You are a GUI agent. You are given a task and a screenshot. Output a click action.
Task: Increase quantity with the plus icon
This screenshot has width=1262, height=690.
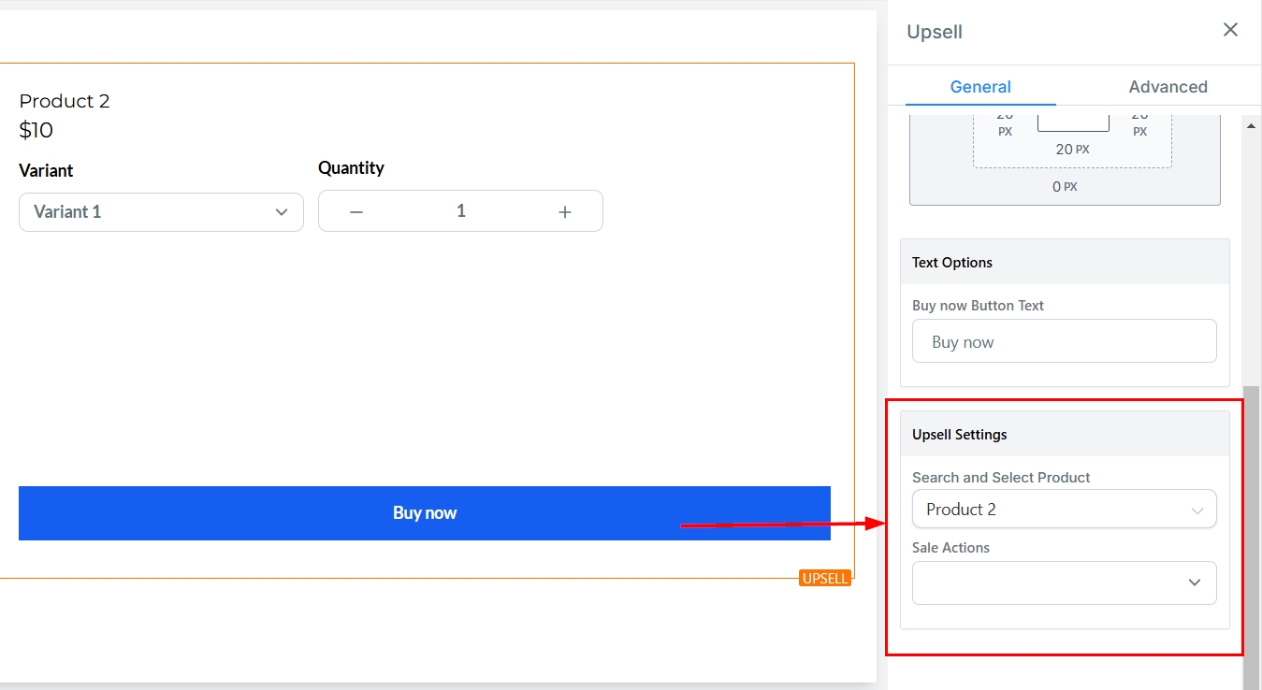coord(564,212)
